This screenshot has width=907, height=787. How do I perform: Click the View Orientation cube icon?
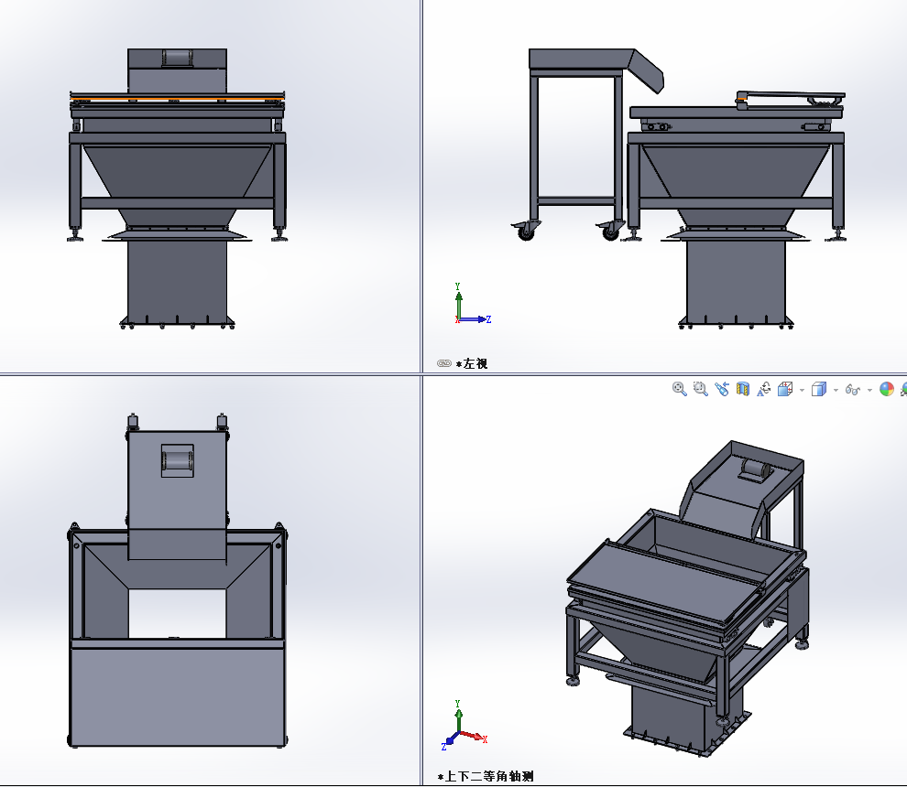tap(785, 389)
